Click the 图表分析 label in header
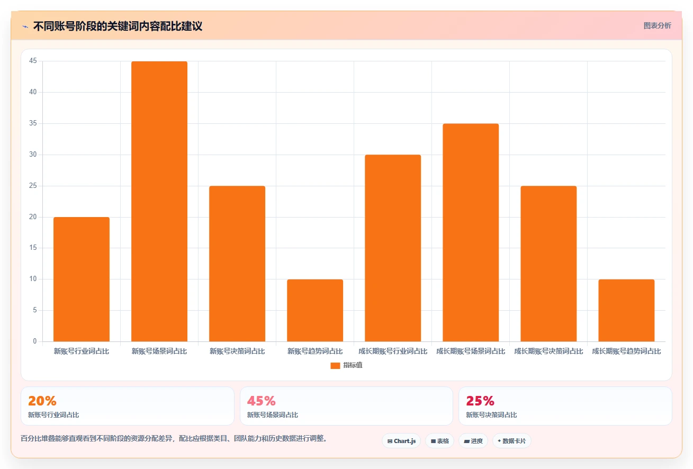 tap(657, 26)
